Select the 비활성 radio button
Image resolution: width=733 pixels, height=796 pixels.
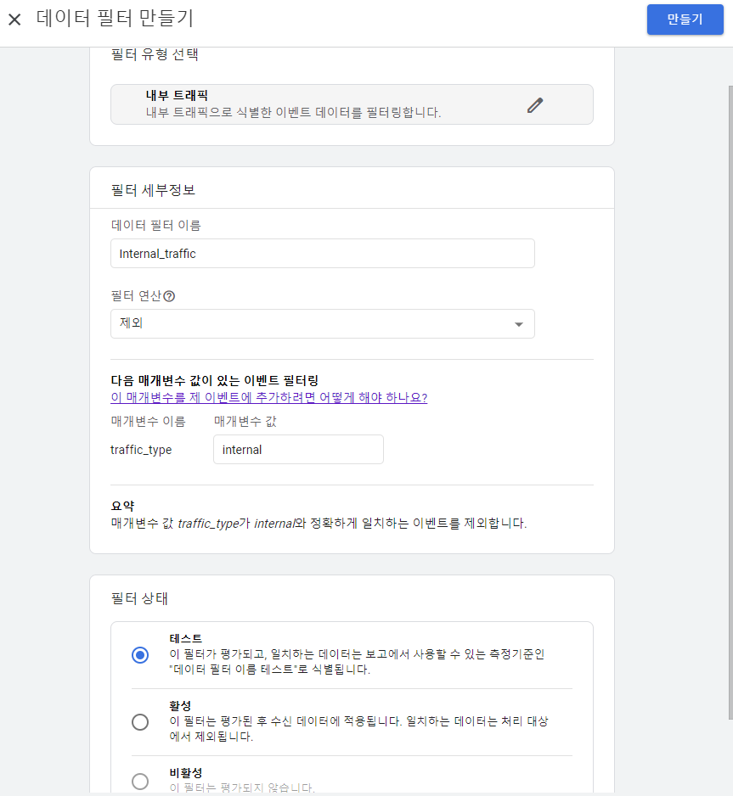[140, 782]
